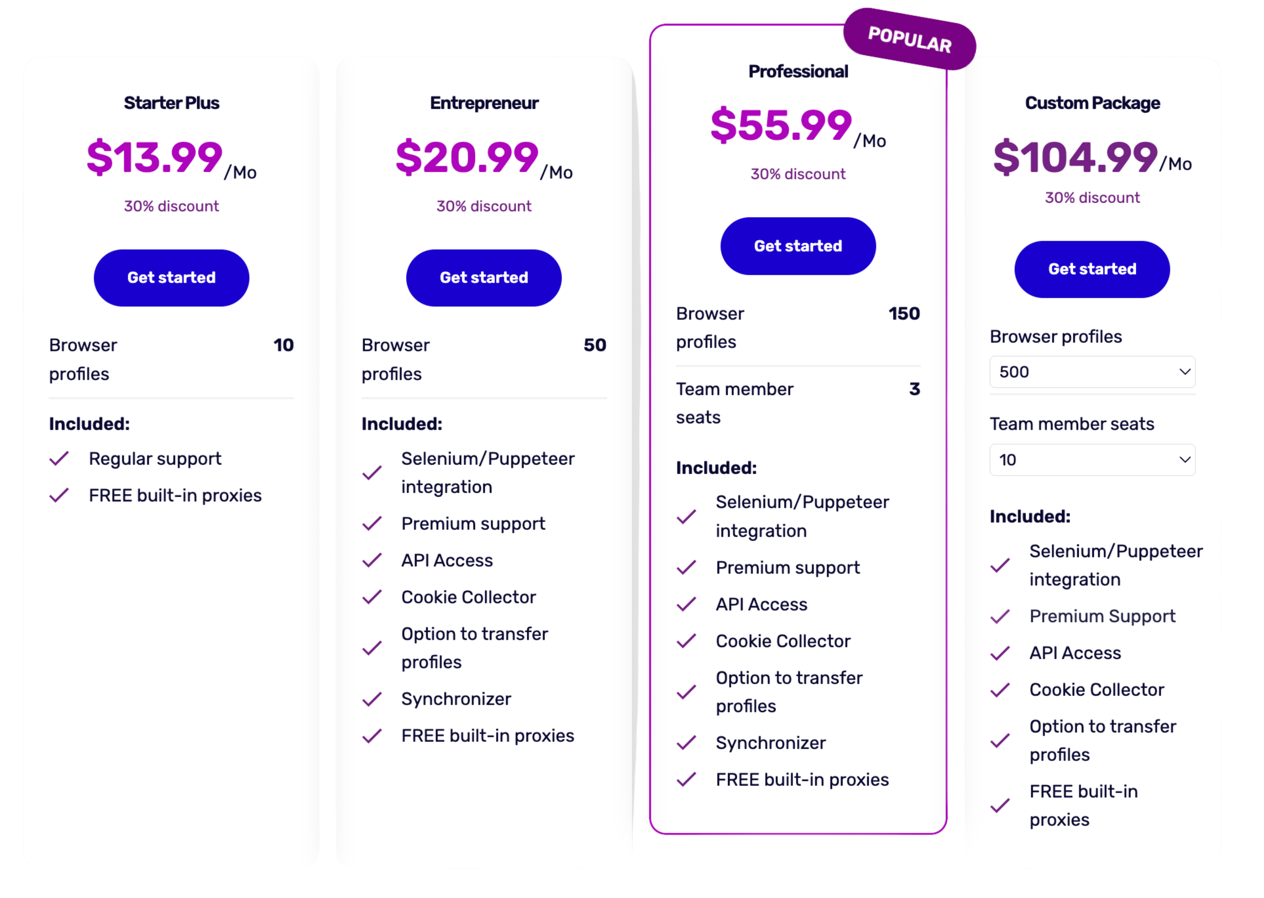Click Get started under Starter Plus
The height and width of the screenshot is (898, 1264).
point(172,278)
